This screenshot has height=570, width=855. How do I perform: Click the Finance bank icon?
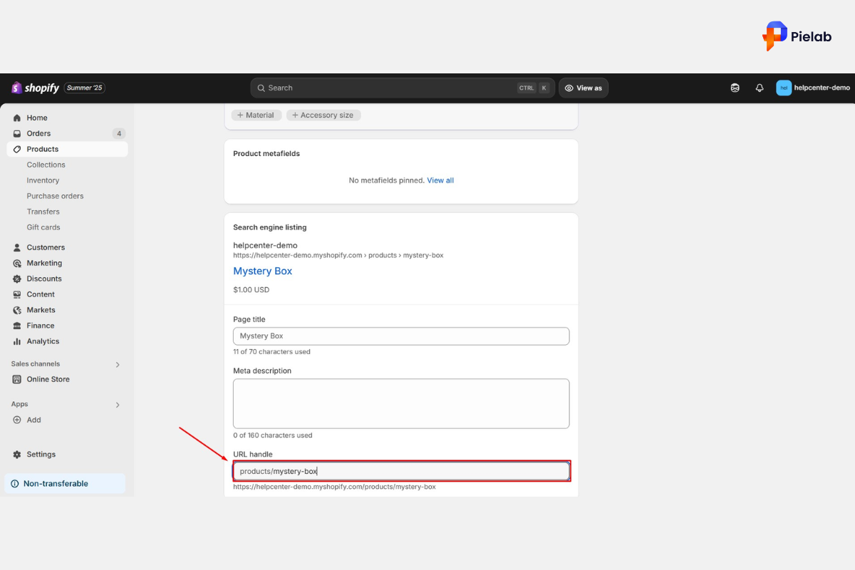(17, 326)
